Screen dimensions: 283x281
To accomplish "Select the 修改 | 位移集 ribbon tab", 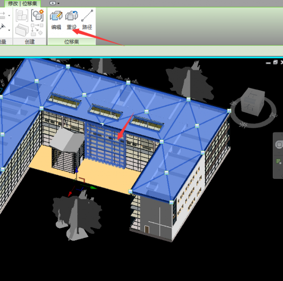I will [22, 3].
